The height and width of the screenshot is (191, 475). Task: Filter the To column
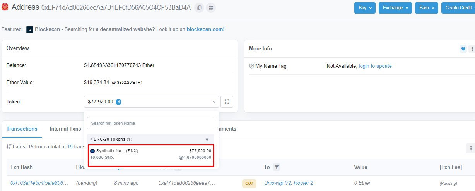[x=276, y=167]
